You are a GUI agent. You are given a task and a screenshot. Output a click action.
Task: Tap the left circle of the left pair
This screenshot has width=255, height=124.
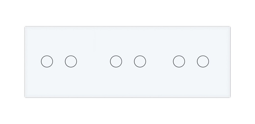[47, 61]
